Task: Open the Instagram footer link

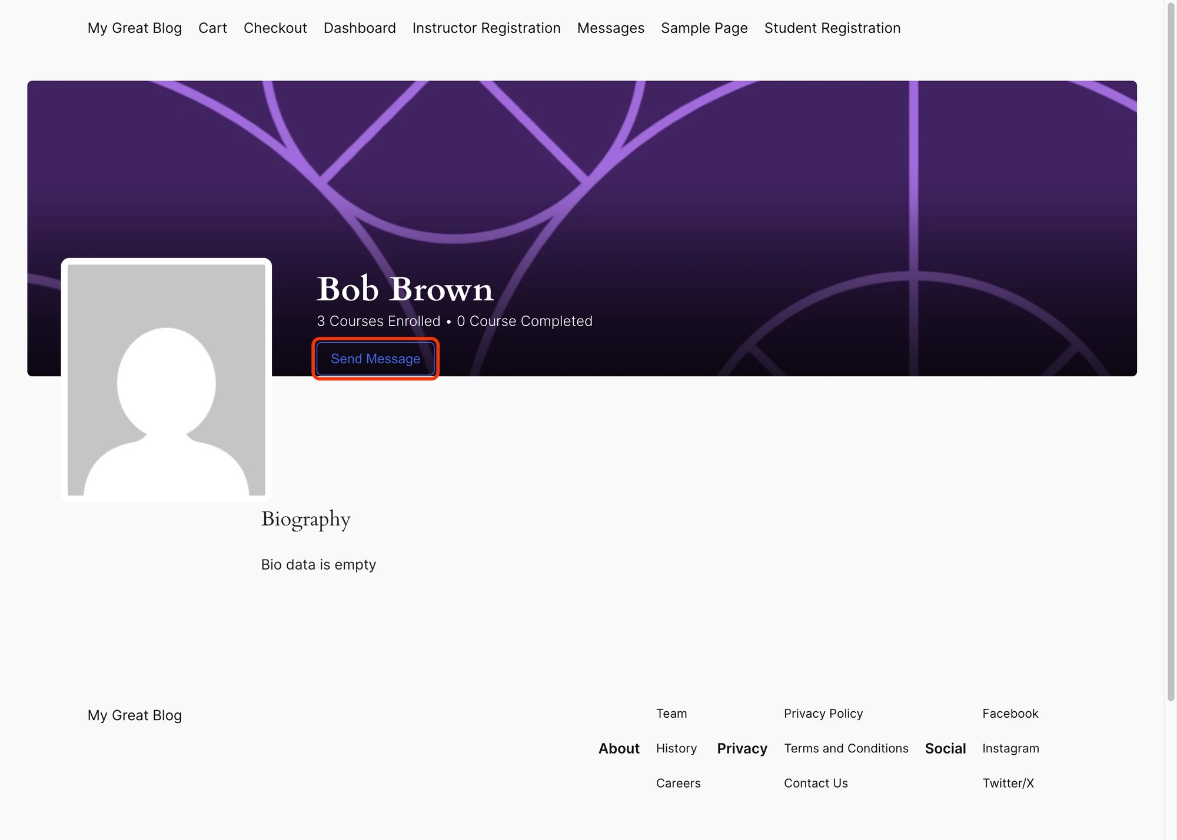Action: point(1010,748)
